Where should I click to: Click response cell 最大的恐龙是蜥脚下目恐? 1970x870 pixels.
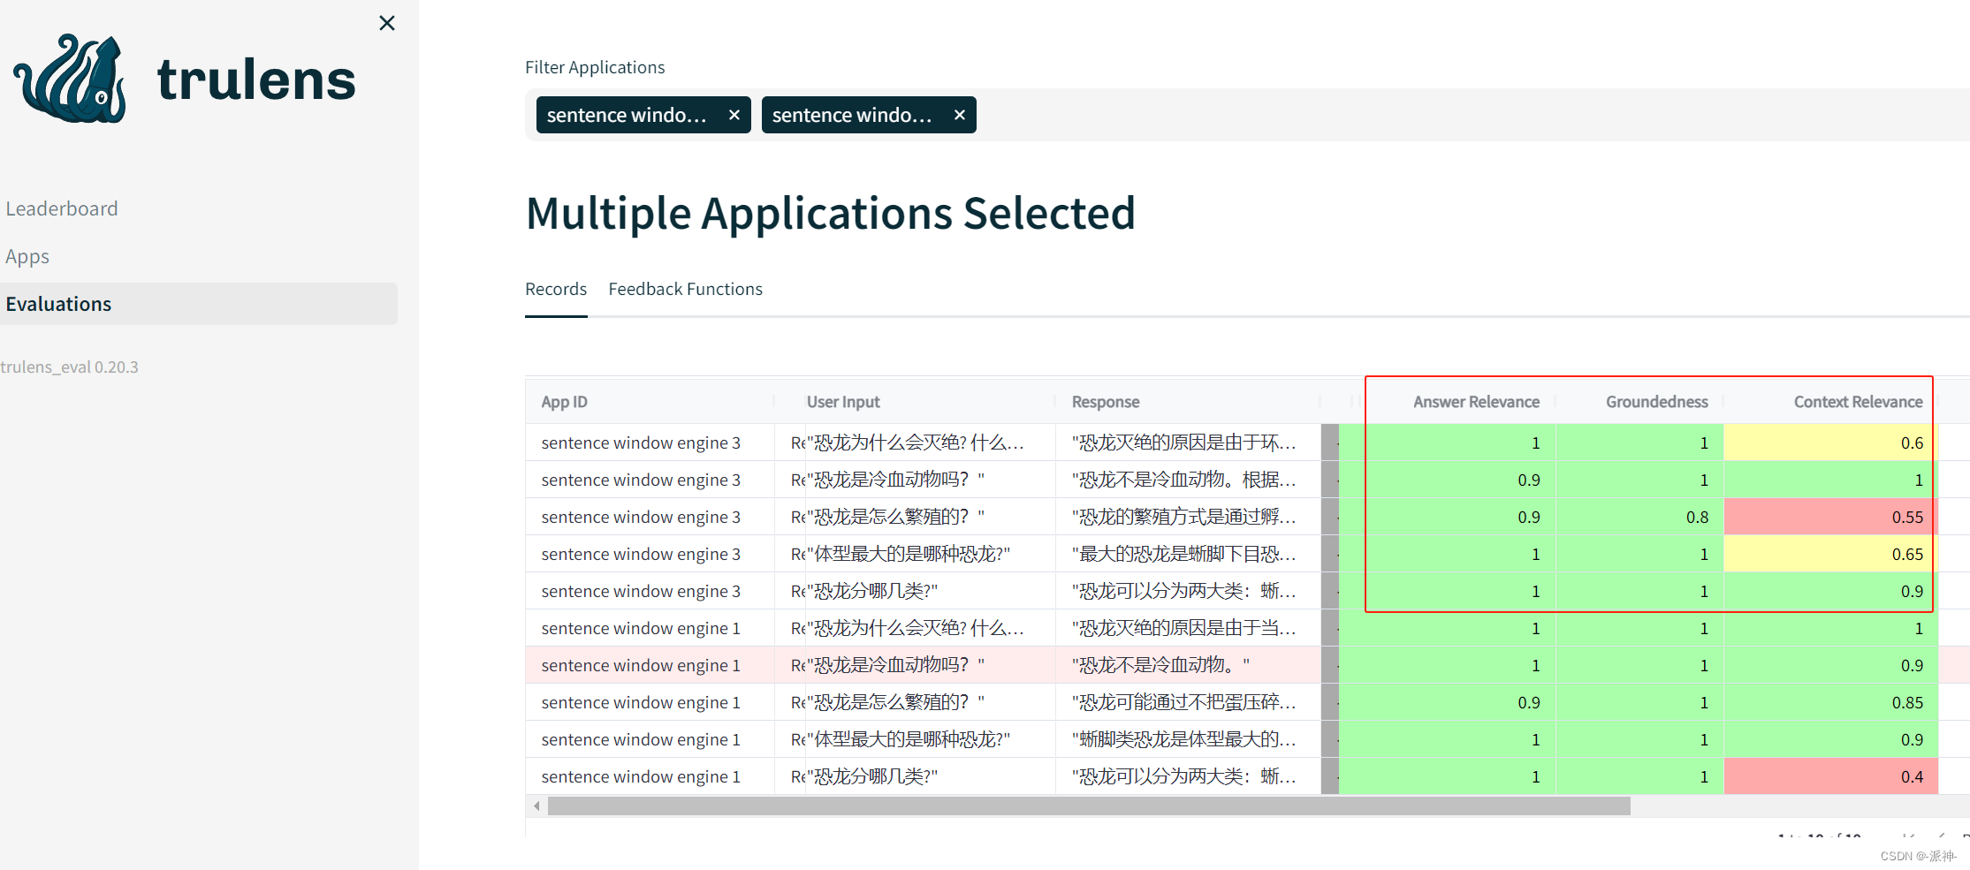[x=1188, y=554]
